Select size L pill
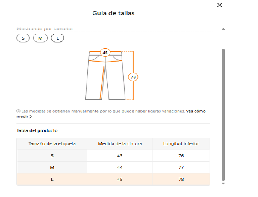Screen dimensions: 258x197 tap(57, 38)
